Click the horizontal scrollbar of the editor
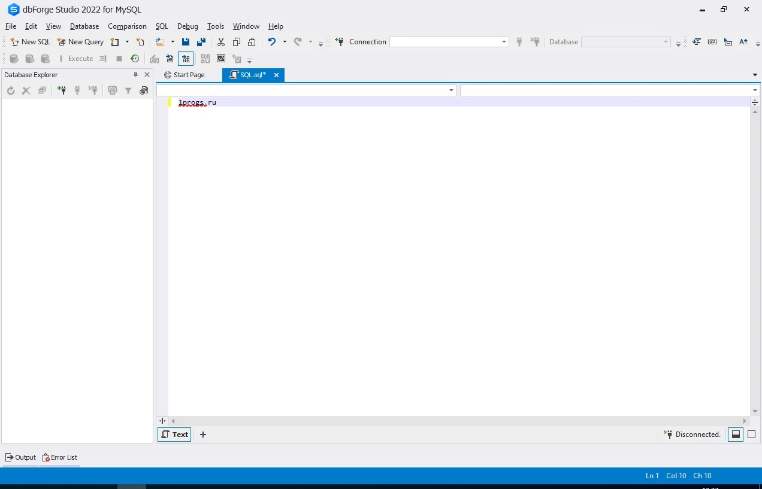 (458, 421)
